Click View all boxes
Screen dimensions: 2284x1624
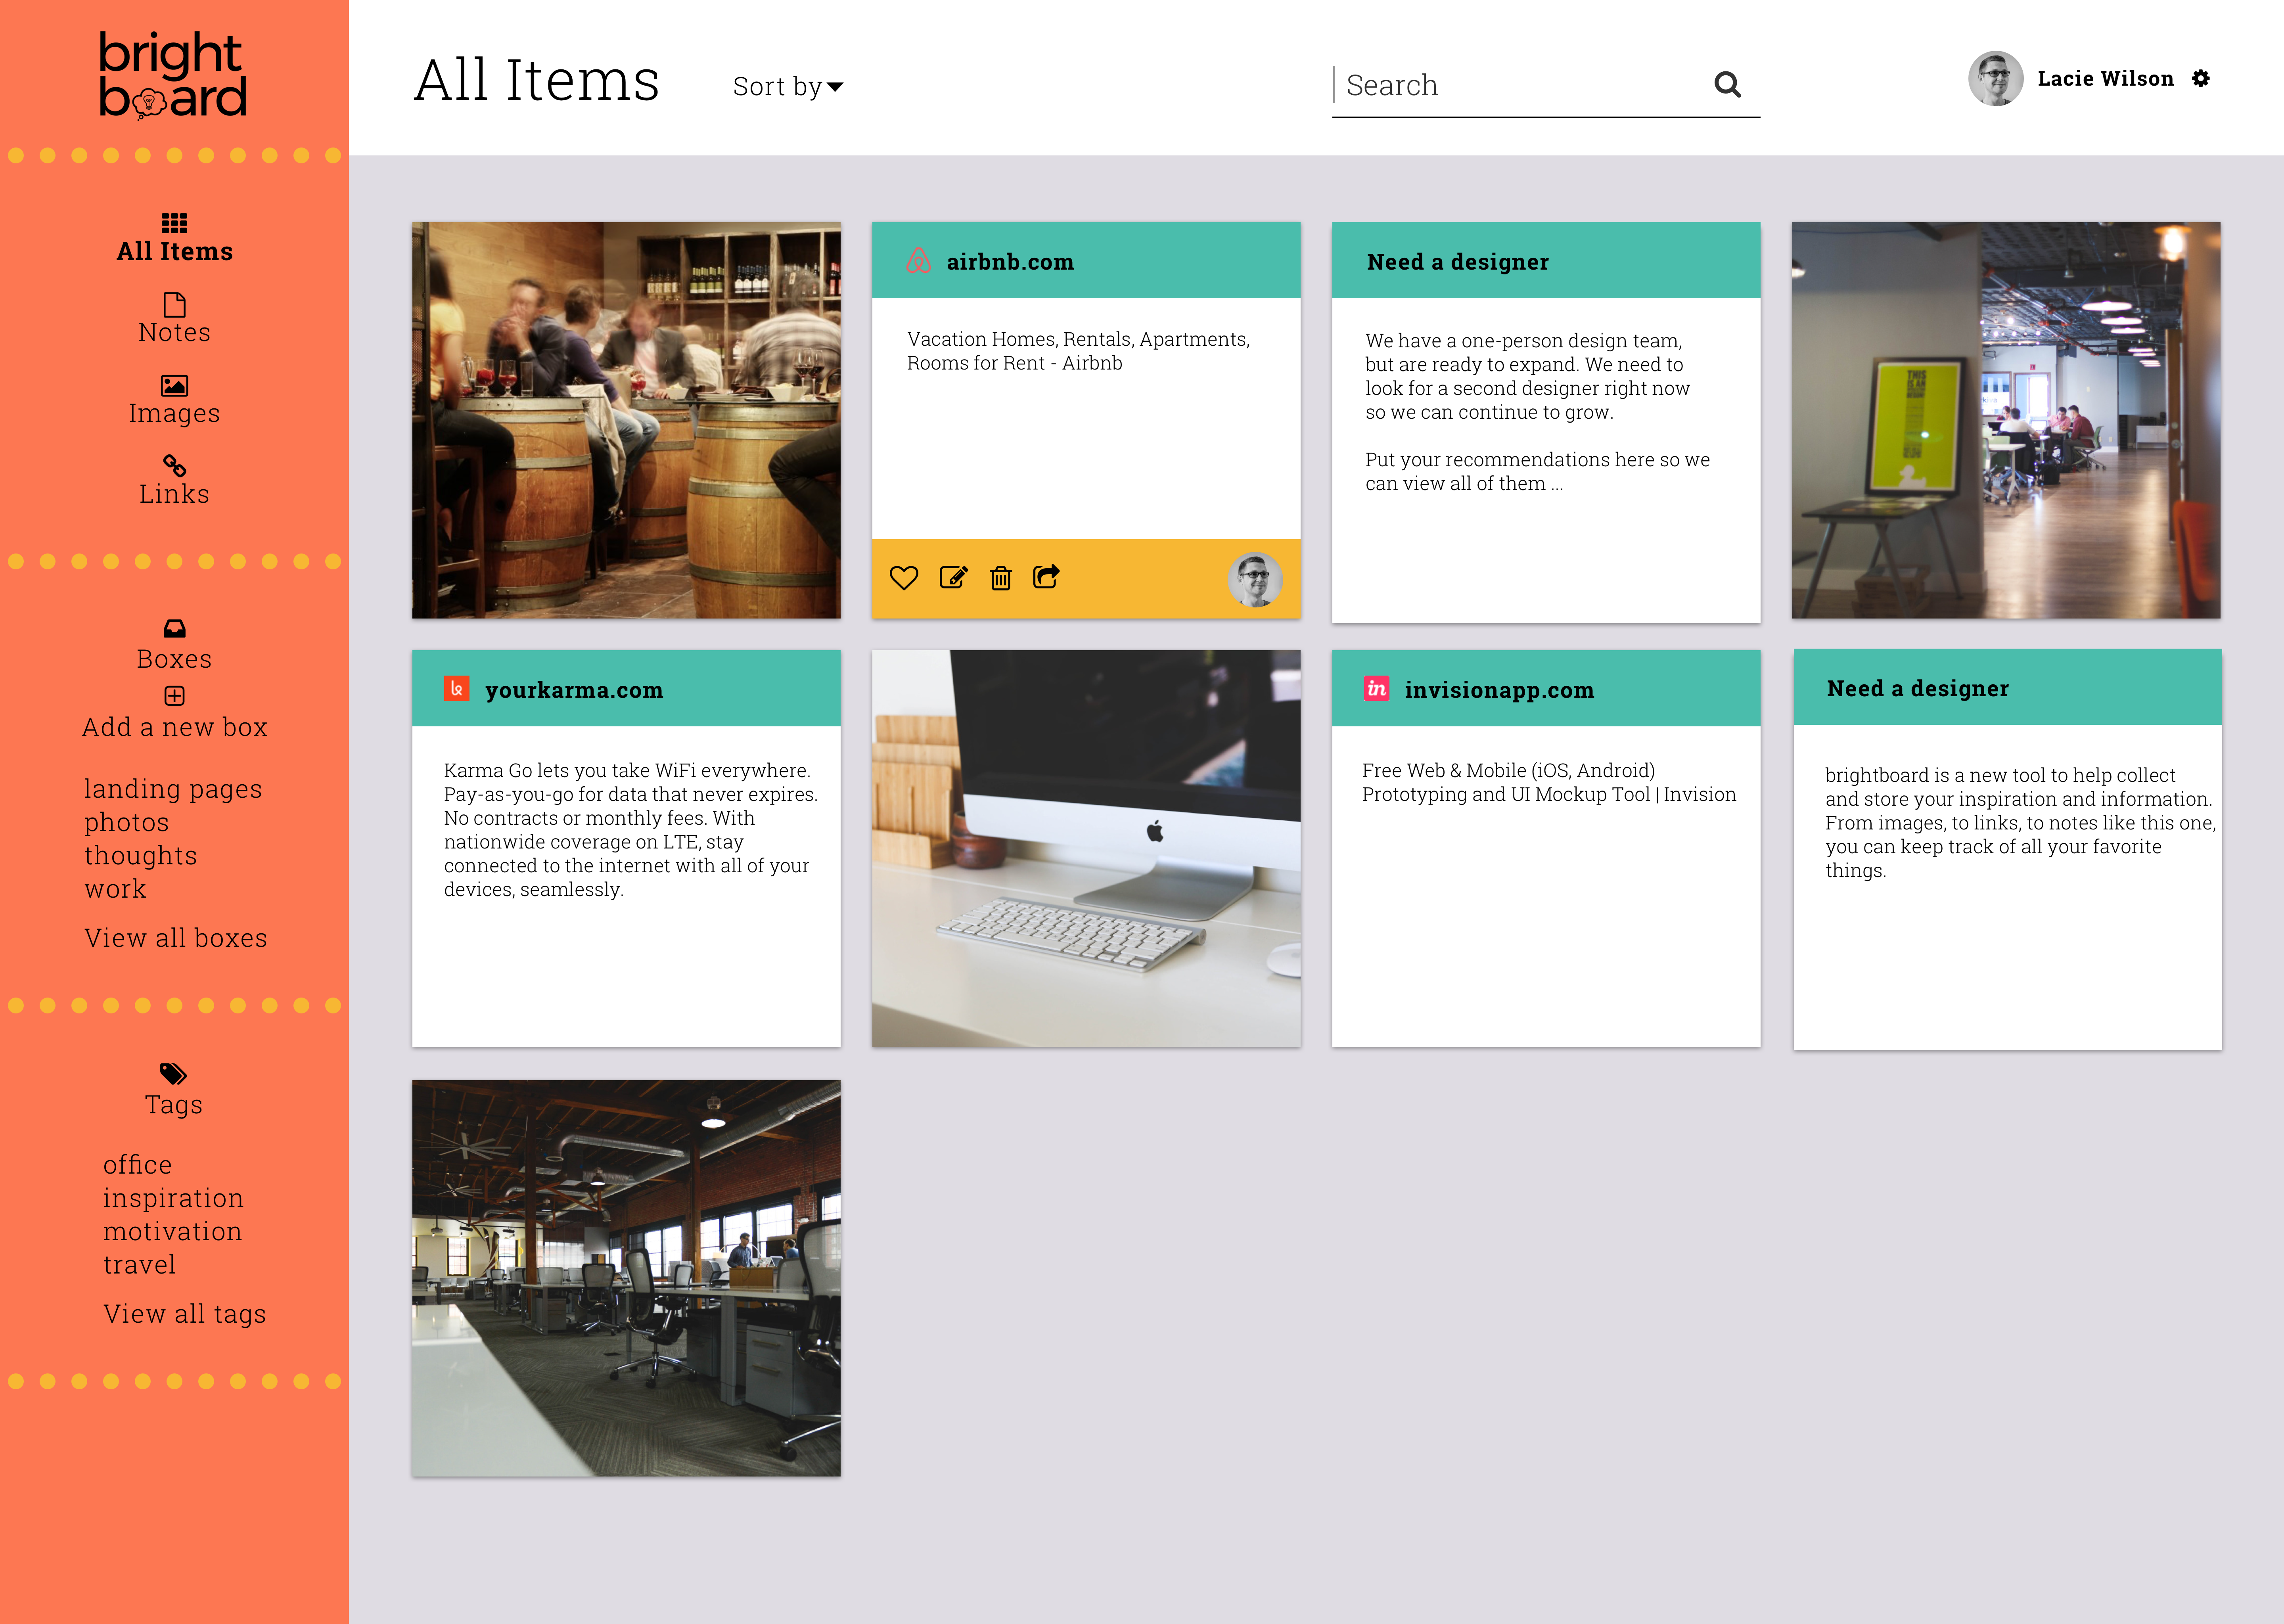(x=176, y=938)
